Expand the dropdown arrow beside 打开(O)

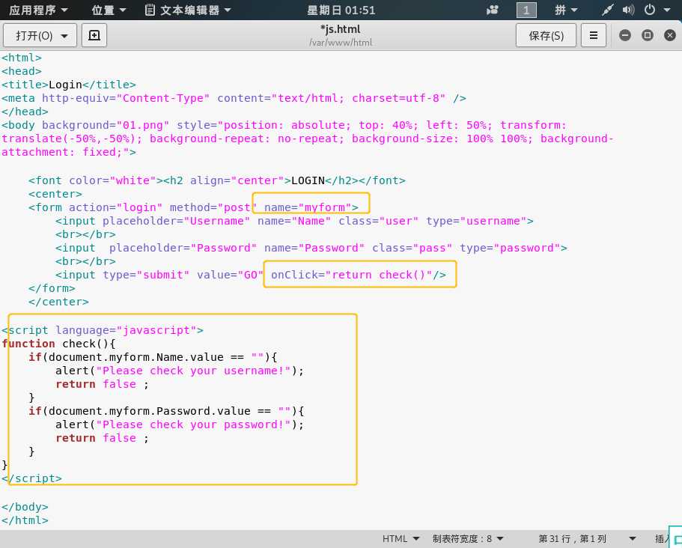[x=64, y=36]
